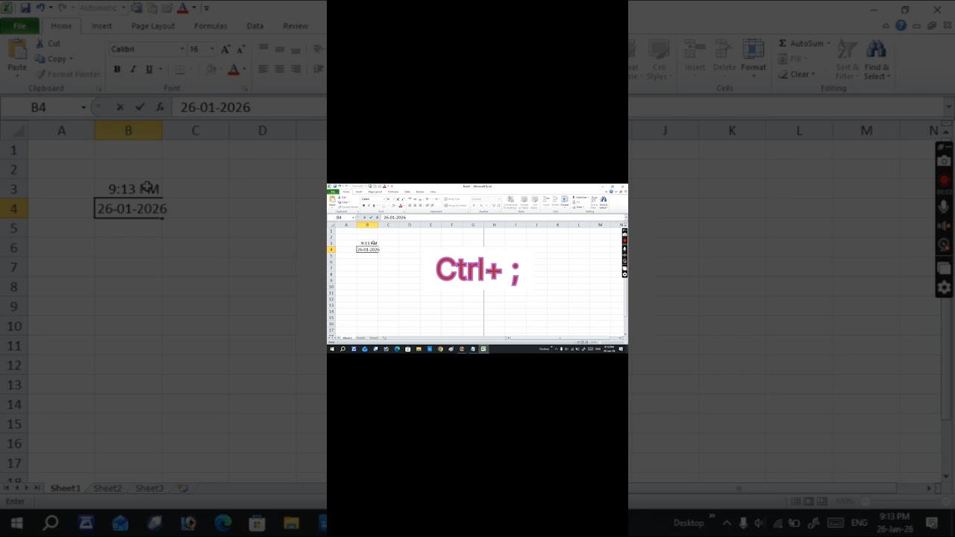Click Shrink Font icon in enlarged background ribbon
Screen dimensions: 955x537
(x=242, y=49)
